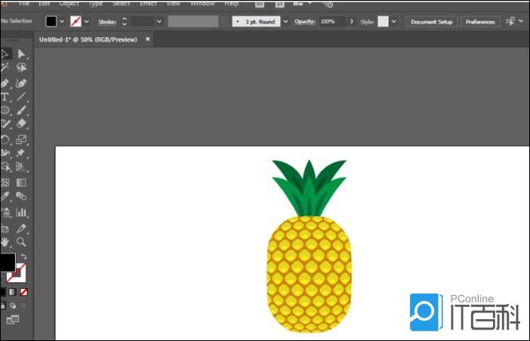Select the Scale tool

(x=21, y=140)
